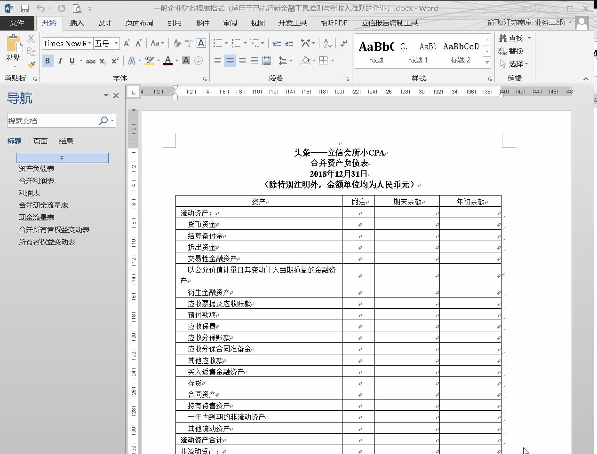The image size is (597, 454).
Task: Apply strikethrough formatting (abc icon)
Action: [90, 60]
